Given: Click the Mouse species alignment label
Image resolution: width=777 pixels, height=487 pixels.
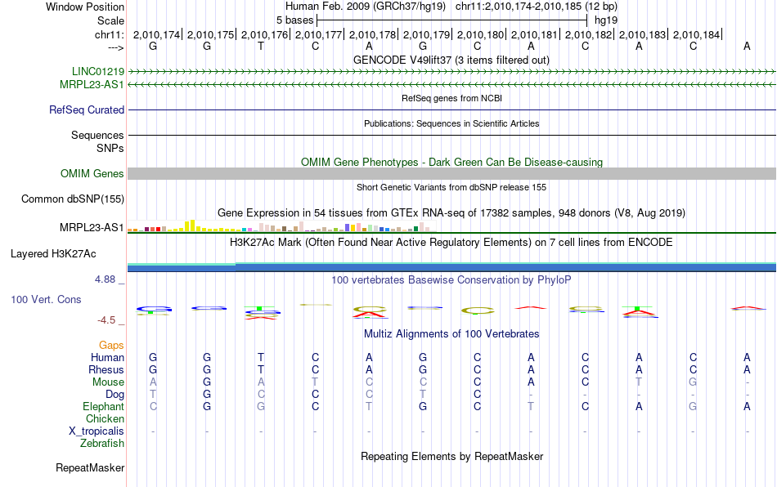Looking at the screenshot, I should tap(108, 382).
